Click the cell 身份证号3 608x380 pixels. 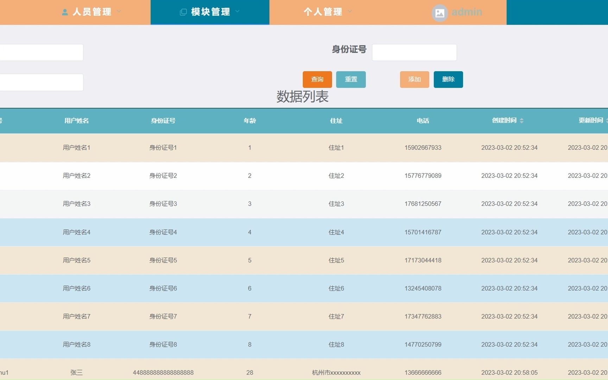163,204
